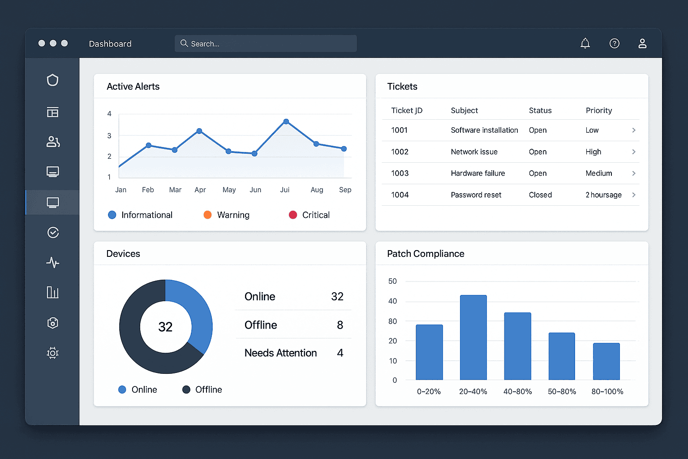Viewport: 688px width, 459px height.
Task: Open the dashboard layout icon in sidebar
Action: pos(52,112)
